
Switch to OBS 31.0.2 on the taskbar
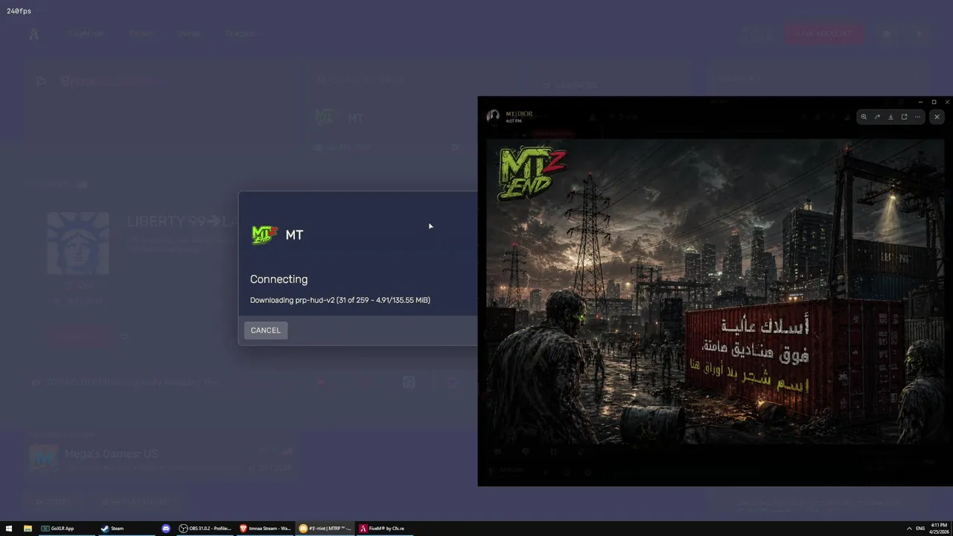click(205, 529)
